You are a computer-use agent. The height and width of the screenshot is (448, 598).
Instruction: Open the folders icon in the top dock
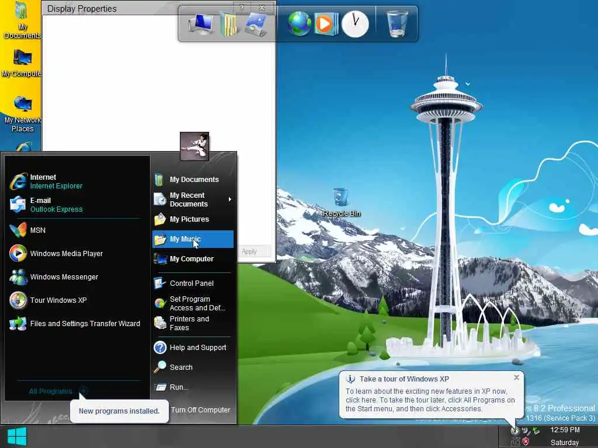[228, 24]
